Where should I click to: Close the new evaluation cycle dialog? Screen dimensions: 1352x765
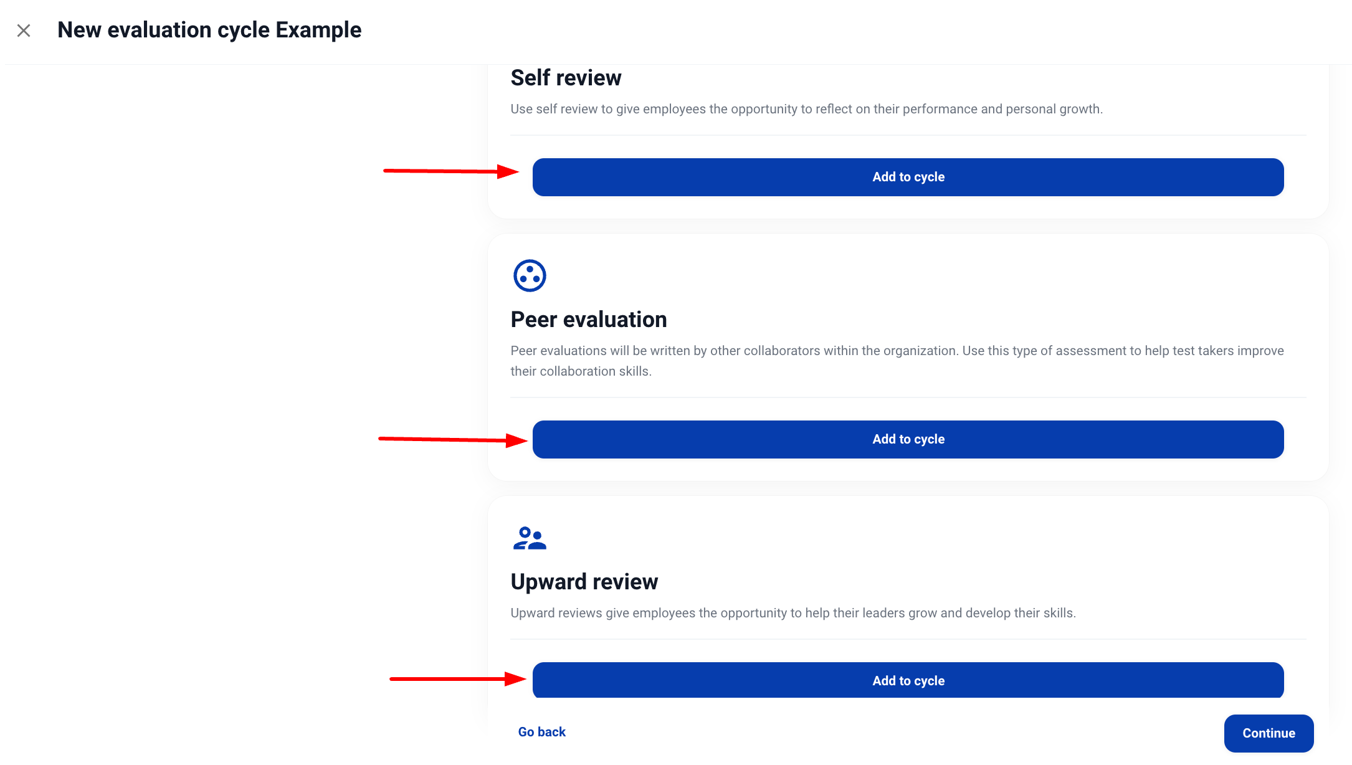[24, 31]
